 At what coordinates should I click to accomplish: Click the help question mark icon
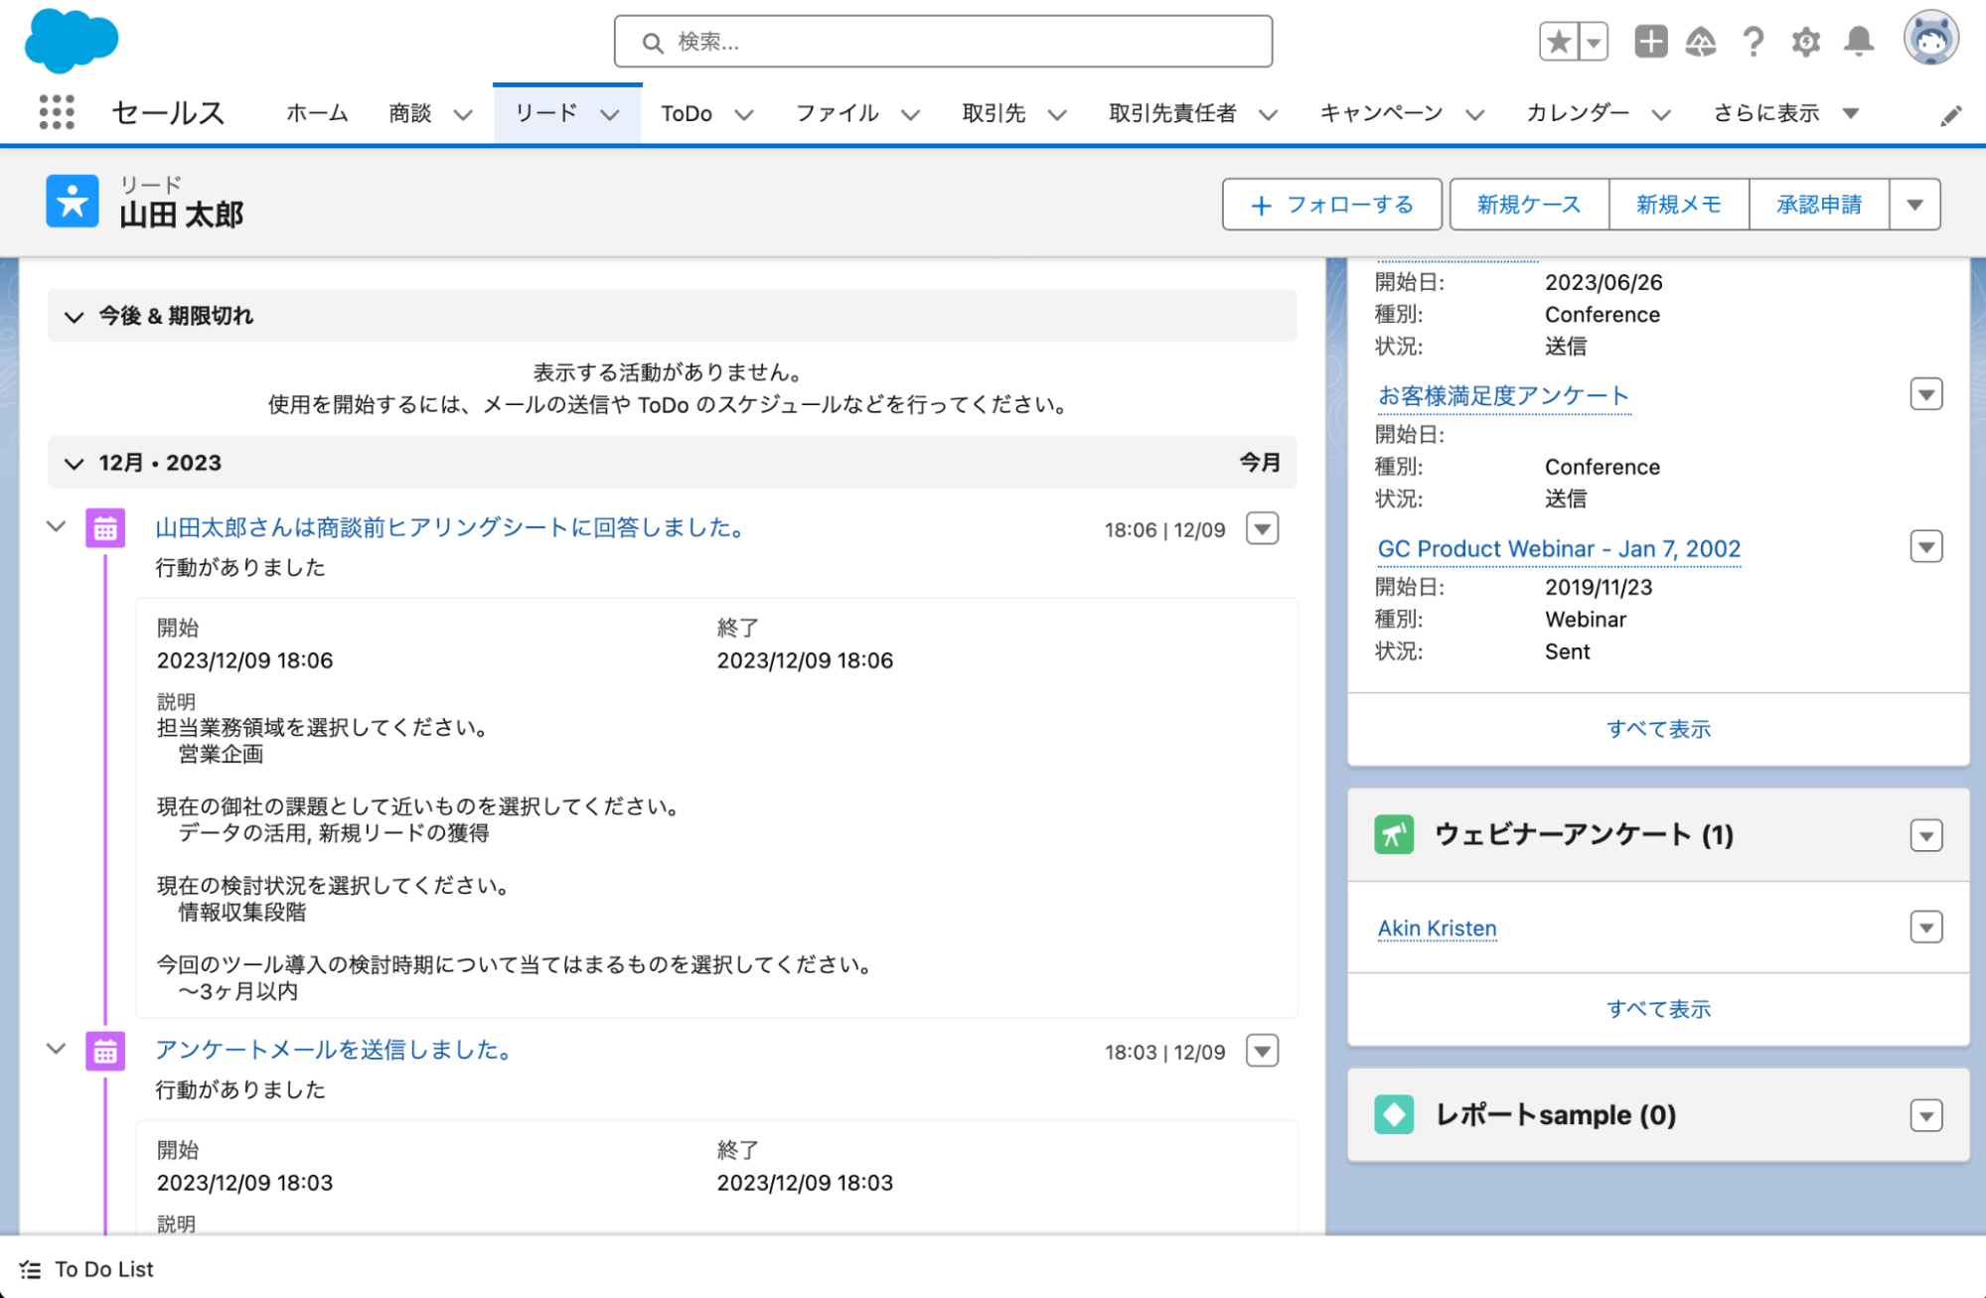[x=1754, y=42]
